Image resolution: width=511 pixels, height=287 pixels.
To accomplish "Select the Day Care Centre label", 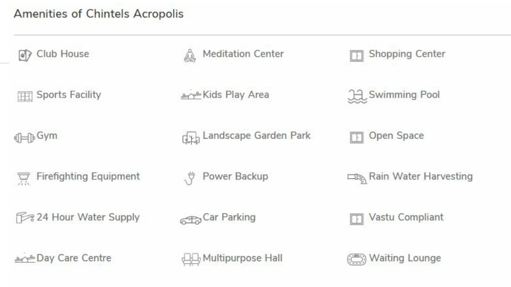I will tap(74, 258).
